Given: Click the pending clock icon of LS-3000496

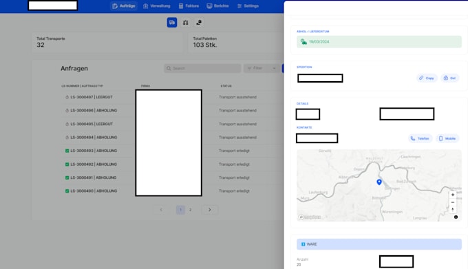Looking at the screenshot, I should [67, 110].
